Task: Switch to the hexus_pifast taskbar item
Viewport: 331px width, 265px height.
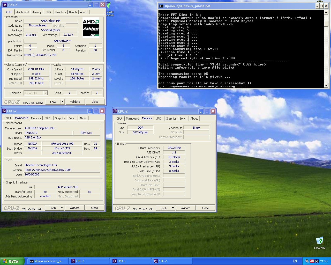Action: [x=48, y=261]
